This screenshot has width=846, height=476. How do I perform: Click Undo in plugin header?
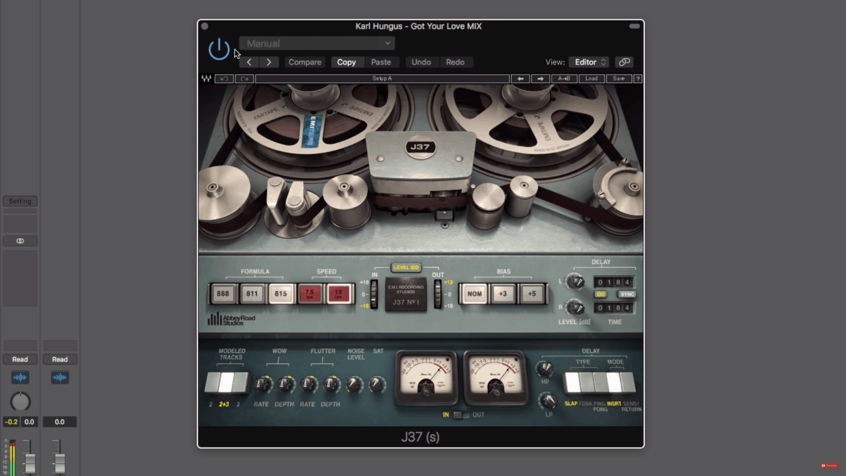click(x=421, y=62)
